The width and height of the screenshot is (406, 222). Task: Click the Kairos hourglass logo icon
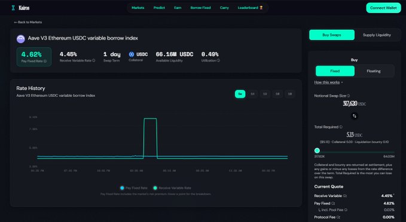[x=13, y=8]
